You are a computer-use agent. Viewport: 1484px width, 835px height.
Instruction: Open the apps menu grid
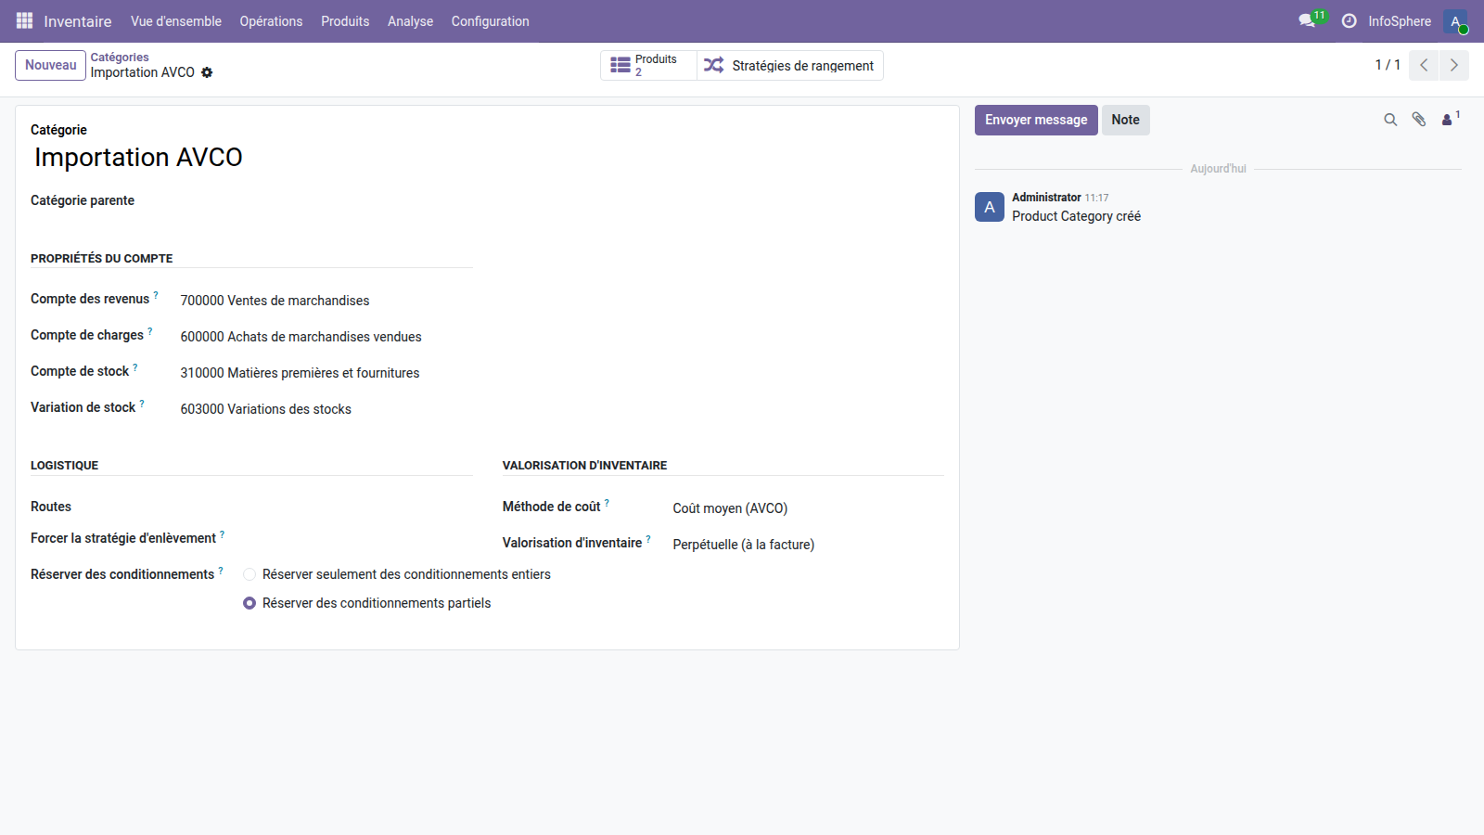click(x=23, y=20)
